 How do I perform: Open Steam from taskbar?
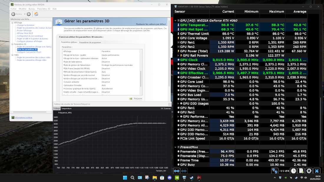pos(191,178)
